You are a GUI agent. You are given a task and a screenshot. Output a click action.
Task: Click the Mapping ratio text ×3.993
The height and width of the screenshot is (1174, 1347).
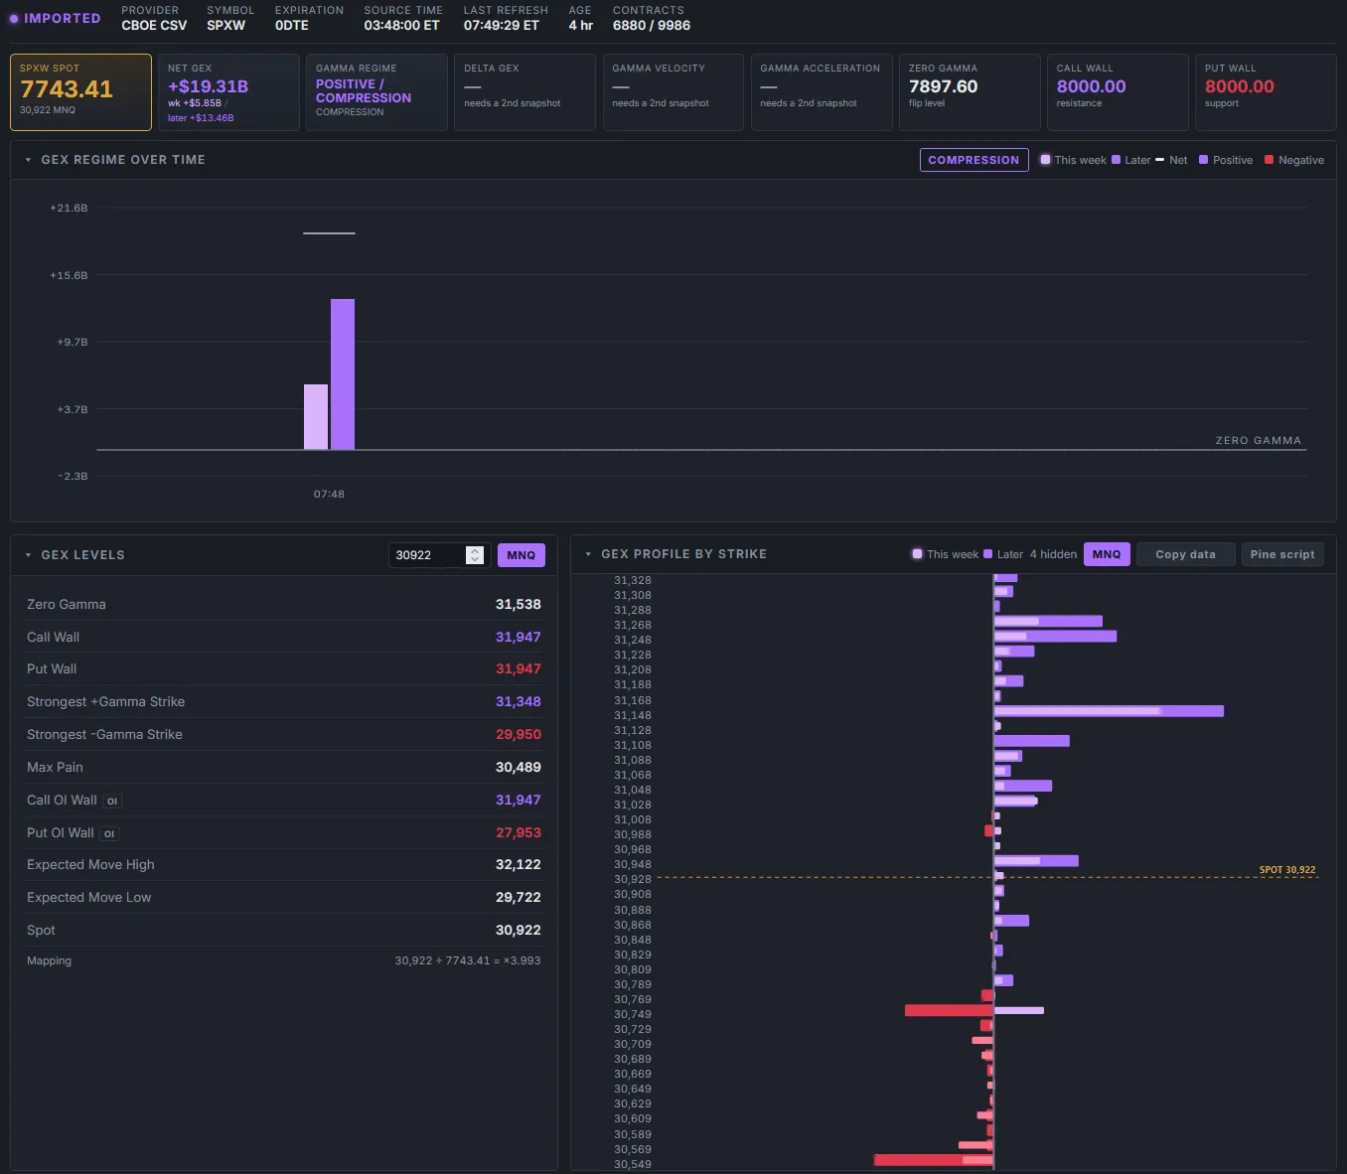tap(523, 960)
